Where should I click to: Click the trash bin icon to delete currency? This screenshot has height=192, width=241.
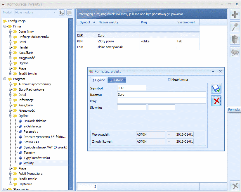(x=235, y=39)
